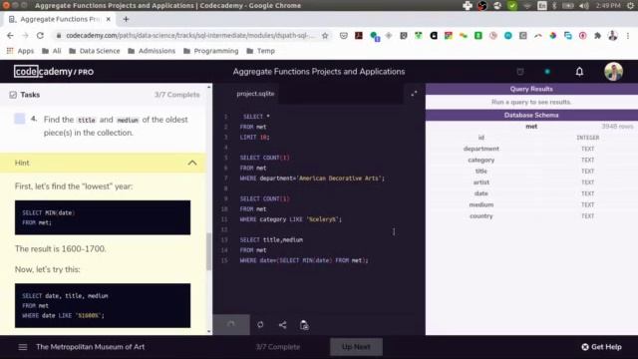
Task: Open the Temp bookmarks folder
Action: click(x=261, y=51)
